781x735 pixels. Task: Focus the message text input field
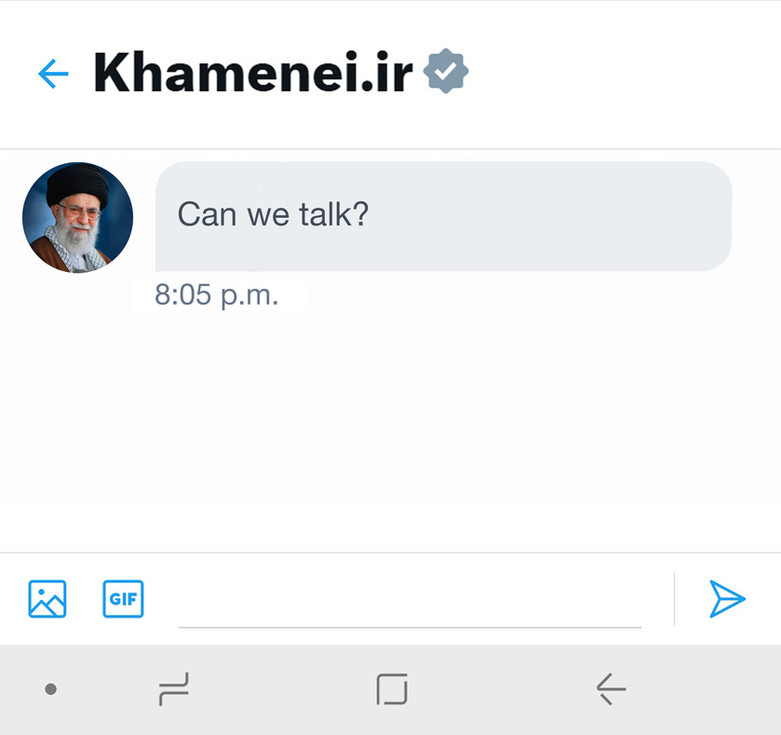(x=410, y=601)
